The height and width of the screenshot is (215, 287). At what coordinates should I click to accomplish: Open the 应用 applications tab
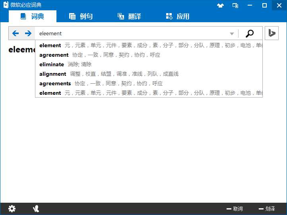tap(178, 16)
